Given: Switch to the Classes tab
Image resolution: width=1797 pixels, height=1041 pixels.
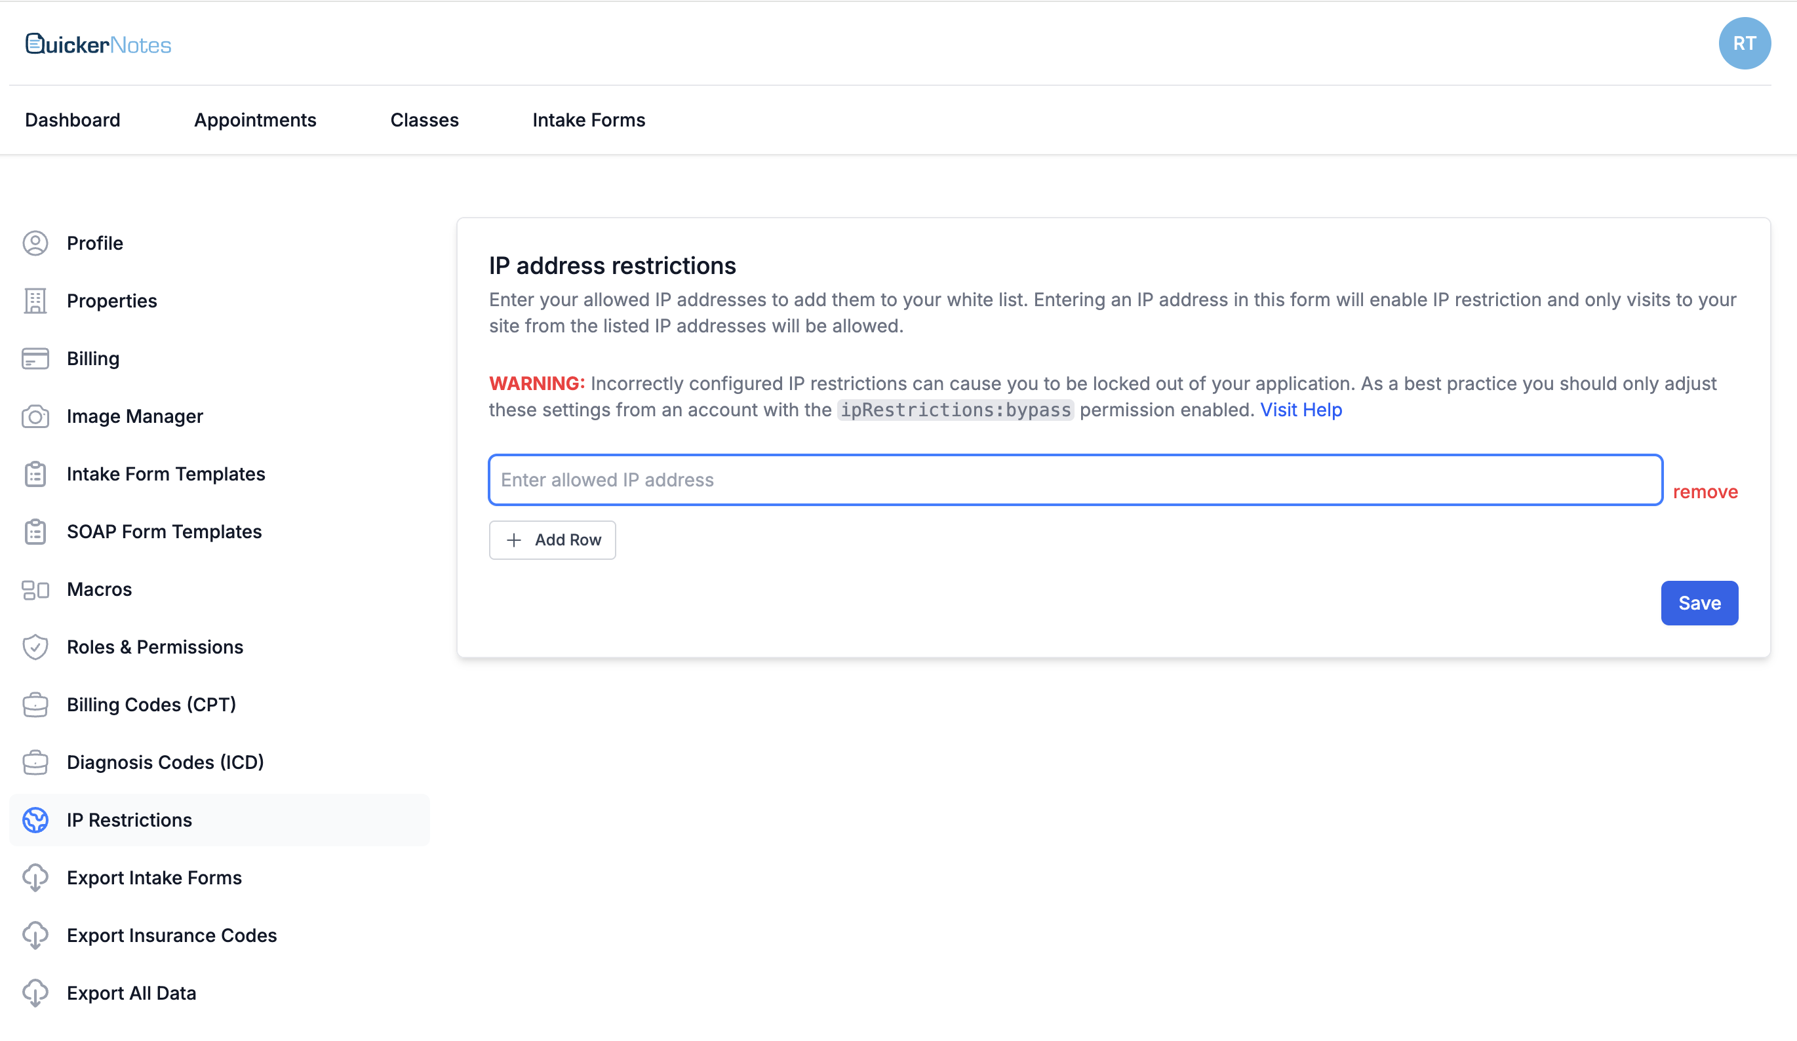Looking at the screenshot, I should click(424, 120).
